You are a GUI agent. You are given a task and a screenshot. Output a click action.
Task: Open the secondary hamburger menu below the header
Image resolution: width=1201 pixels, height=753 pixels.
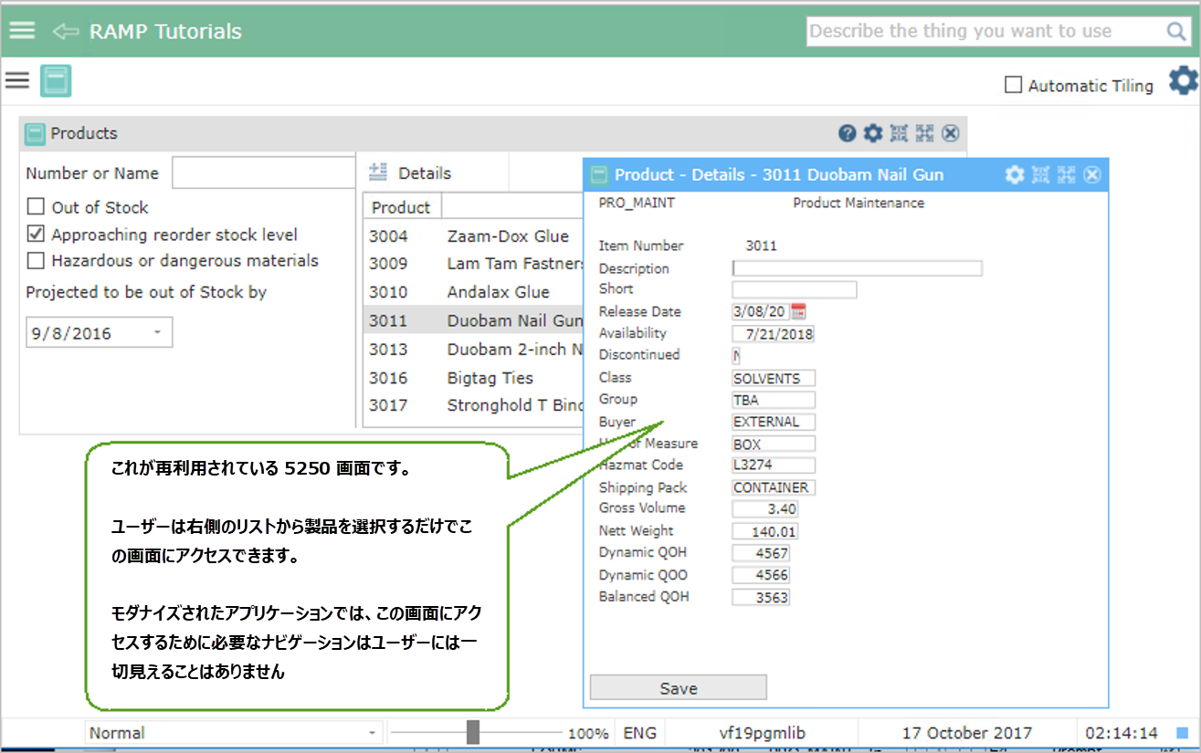pyautogui.click(x=17, y=80)
